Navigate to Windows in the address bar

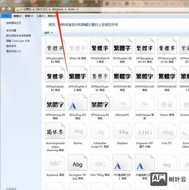tap(57, 9)
